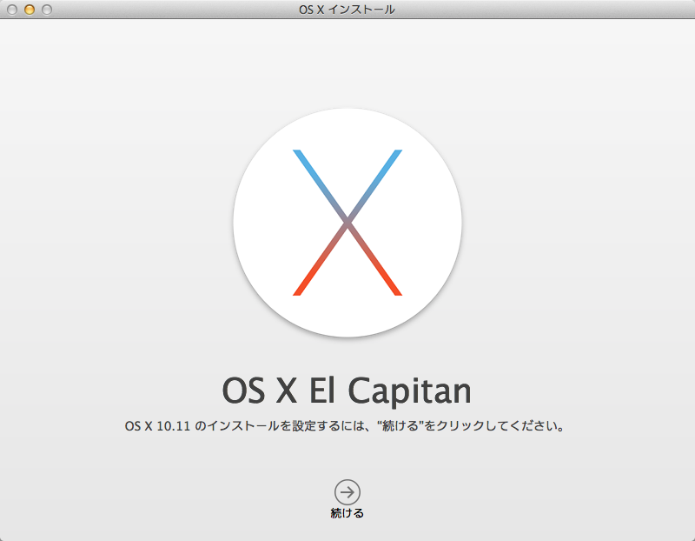Click the OS X El Capitan logo

tap(347, 223)
